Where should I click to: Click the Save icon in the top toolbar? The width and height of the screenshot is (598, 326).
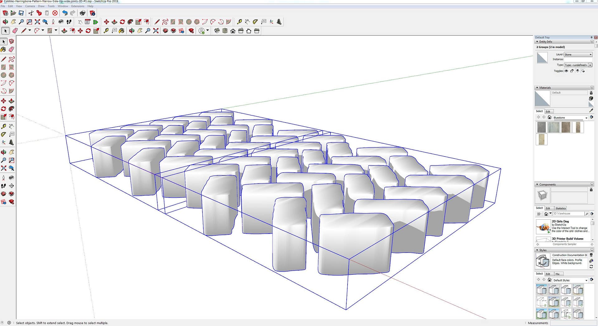(21, 13)
